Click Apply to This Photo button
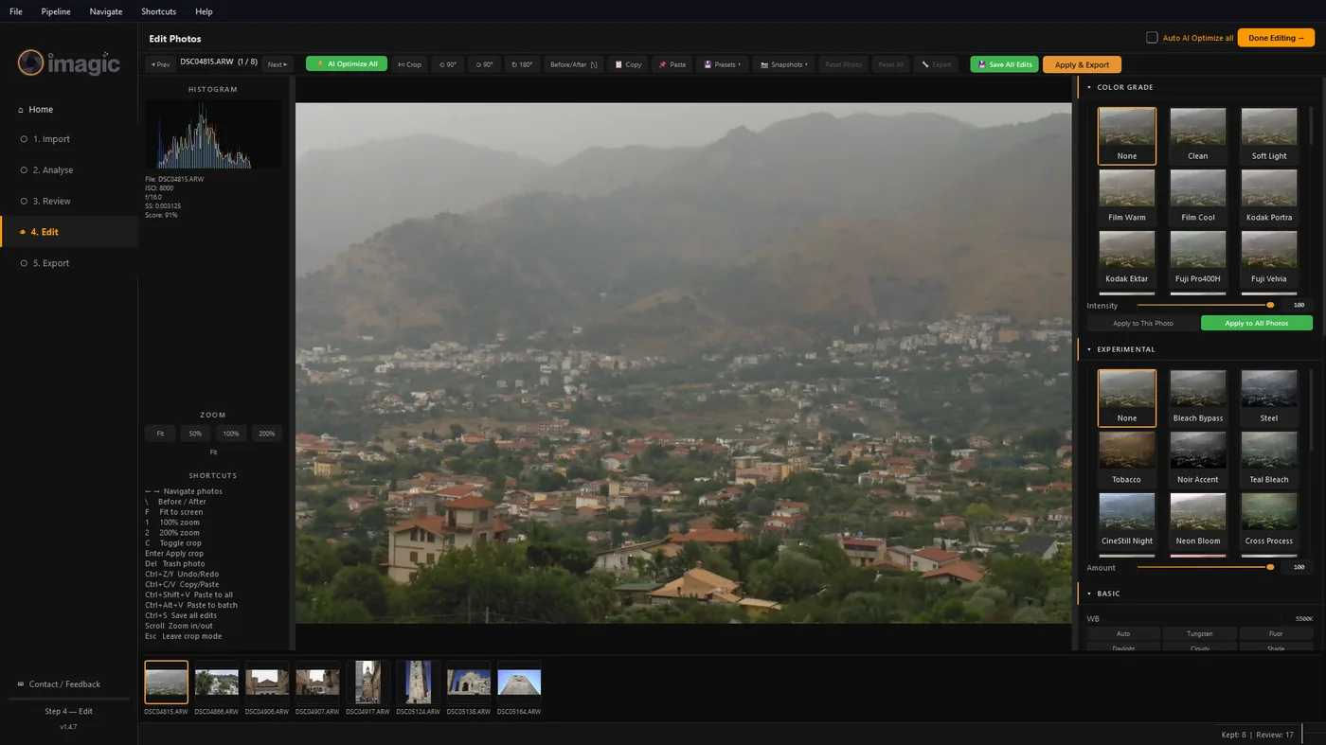The image size is (1326, 745). [1143, 323]
